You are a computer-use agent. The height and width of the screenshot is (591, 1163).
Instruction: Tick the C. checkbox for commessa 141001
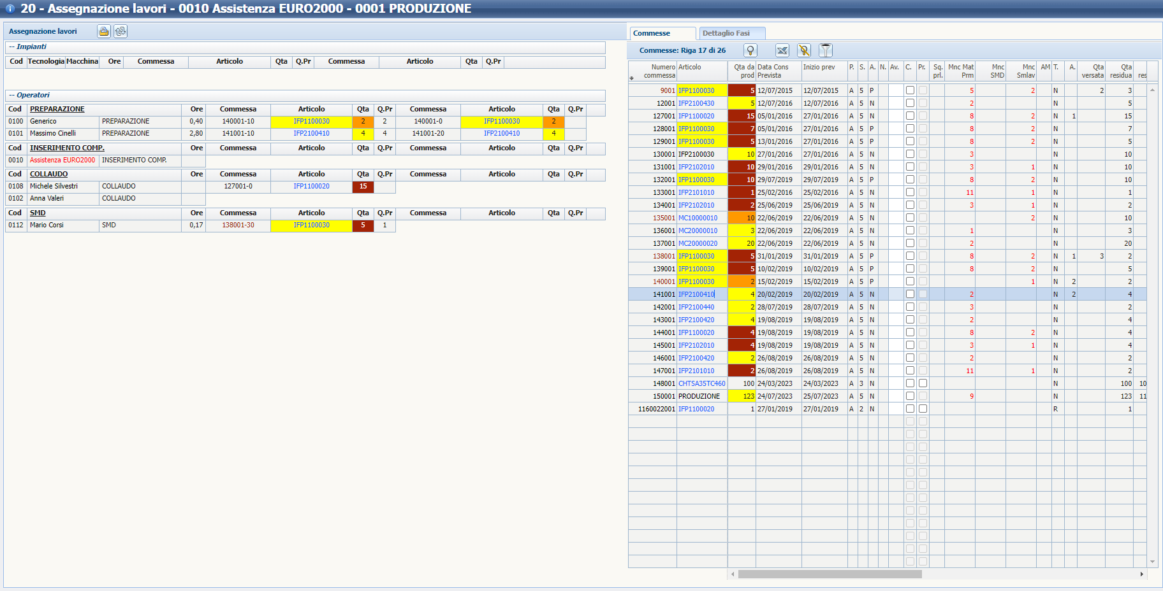point(910,294)
